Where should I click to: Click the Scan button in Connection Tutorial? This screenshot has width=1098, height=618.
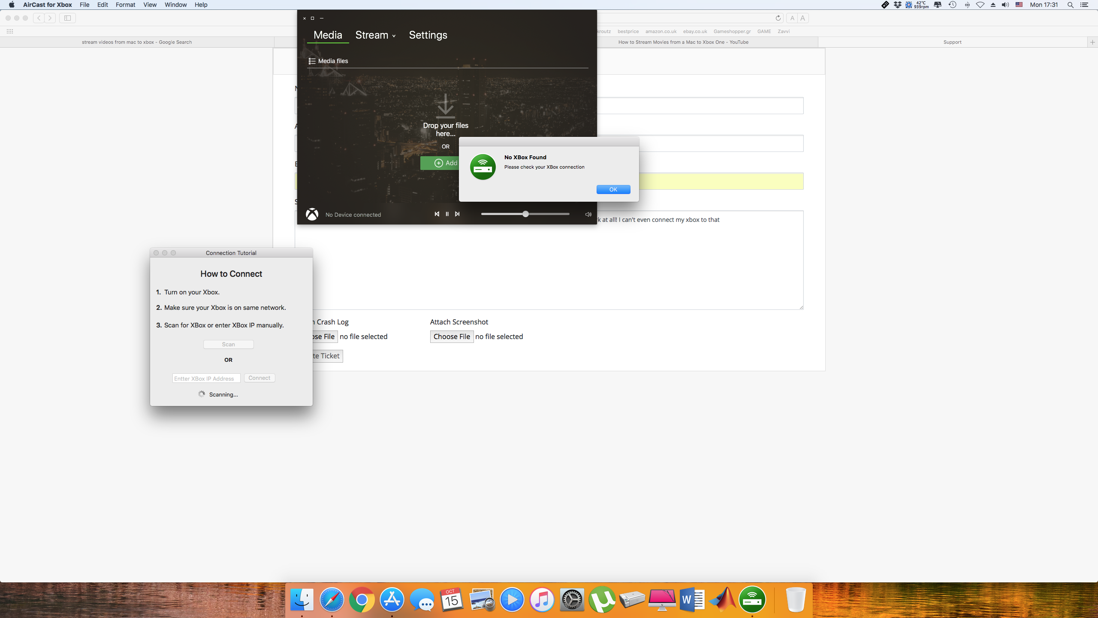pos(229,344)
